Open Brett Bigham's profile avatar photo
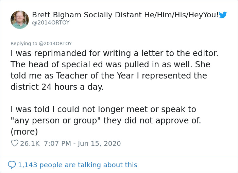This screenshot has width=238, height=173. (19, 19)
